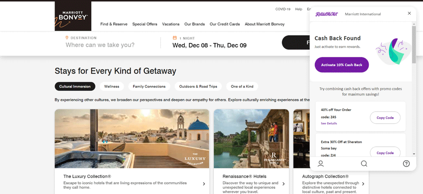Select the Outdoors & Road Trips pill
Viewport: 423px width, 194px height.
pos(198,86)
